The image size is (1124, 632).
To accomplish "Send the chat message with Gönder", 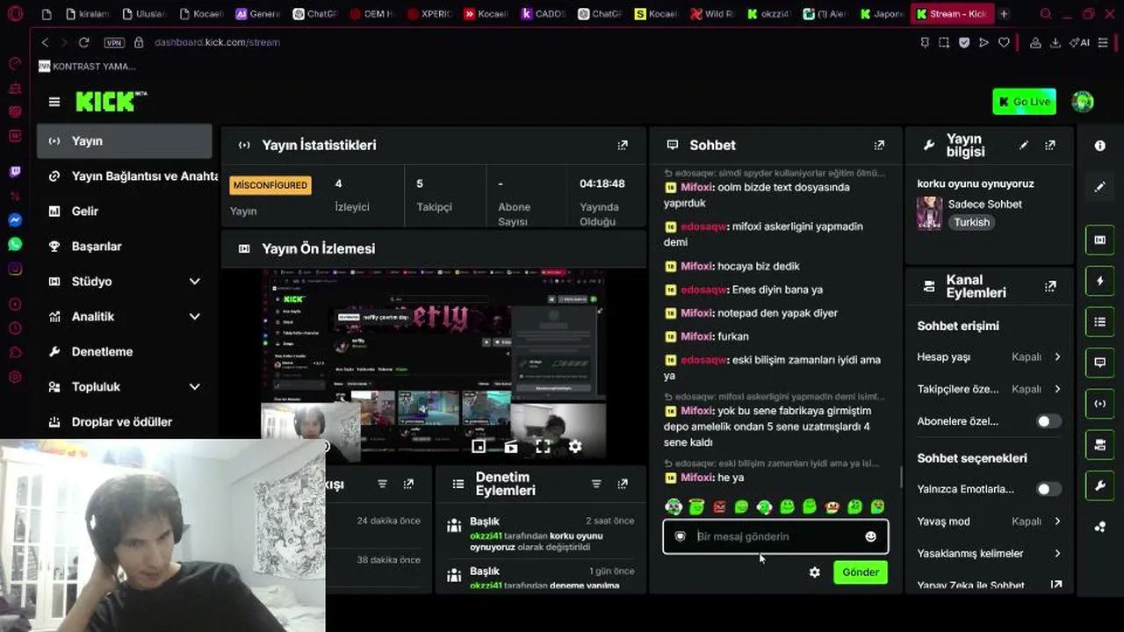I will coord(861,572).
